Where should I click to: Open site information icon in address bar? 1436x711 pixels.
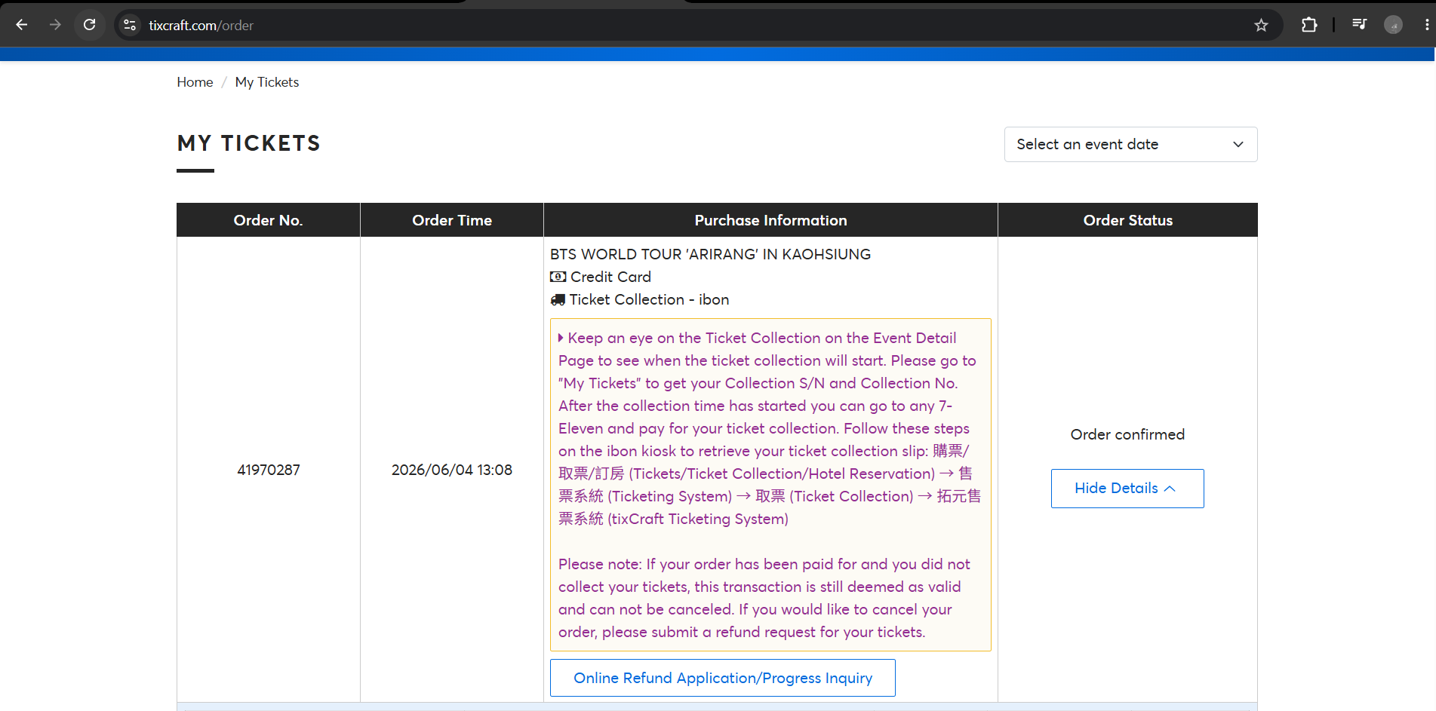click(x=130, y=25)
